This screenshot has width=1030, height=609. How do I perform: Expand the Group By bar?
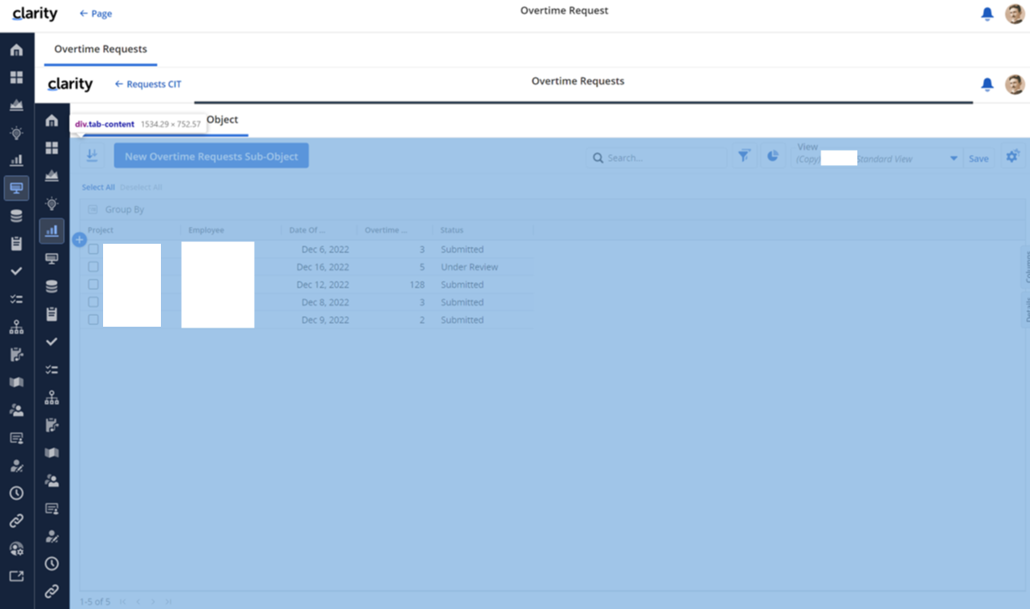pos(124,209)
